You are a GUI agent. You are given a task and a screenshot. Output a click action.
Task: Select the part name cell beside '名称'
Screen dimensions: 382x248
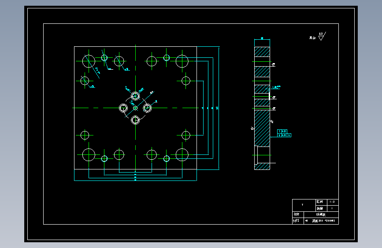321,214
